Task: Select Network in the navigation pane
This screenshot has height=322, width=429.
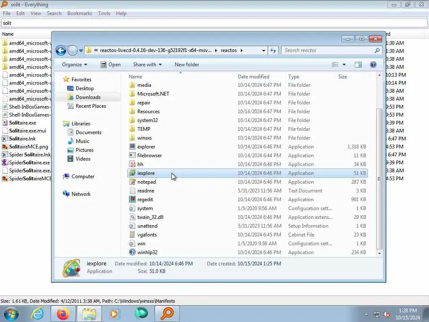Action: coord(81,194)
